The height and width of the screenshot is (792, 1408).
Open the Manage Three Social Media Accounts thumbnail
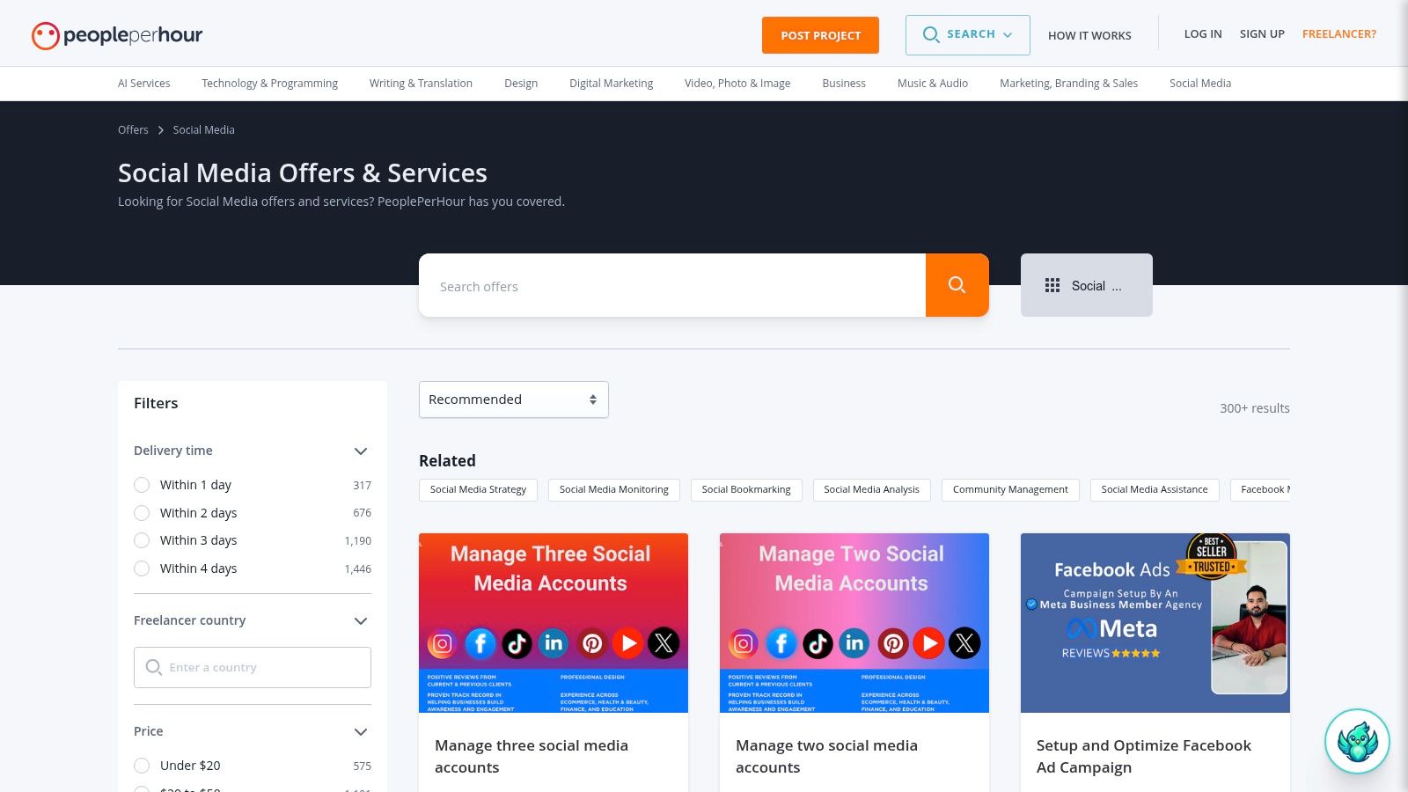click(x=554, y=623)
